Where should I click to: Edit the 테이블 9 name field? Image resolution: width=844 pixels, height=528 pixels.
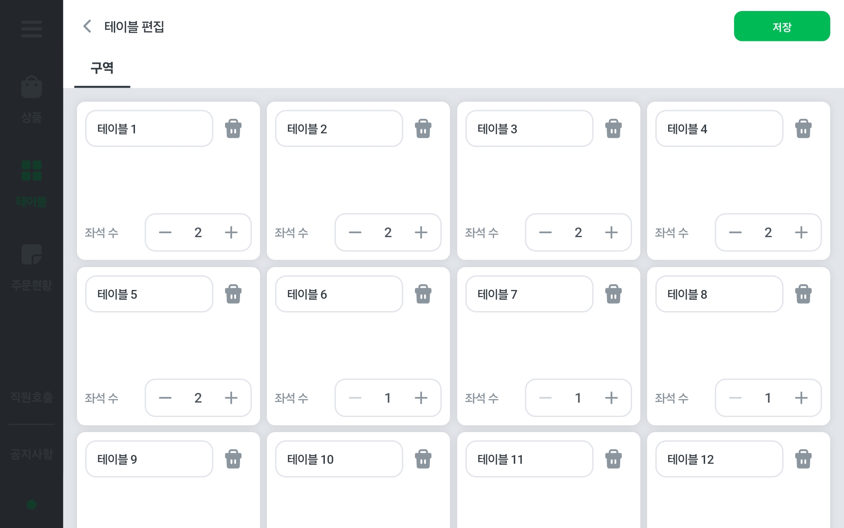tap(149, 459)
